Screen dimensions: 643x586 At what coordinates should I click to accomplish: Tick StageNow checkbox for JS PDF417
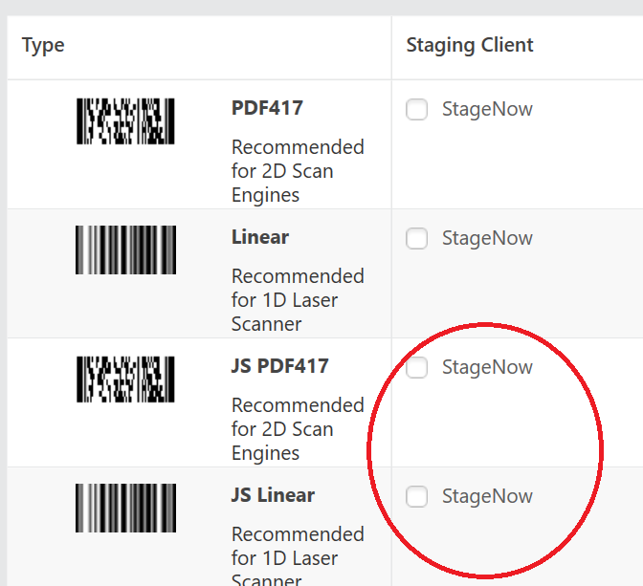pos(416,368)
